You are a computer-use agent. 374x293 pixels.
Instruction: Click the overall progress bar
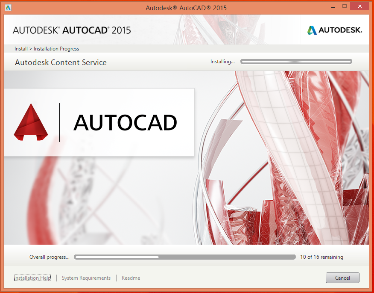185,257
